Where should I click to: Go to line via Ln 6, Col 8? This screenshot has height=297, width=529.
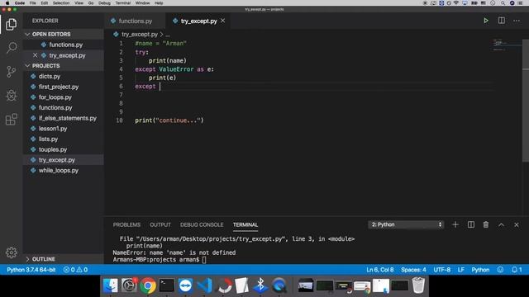(x=380, y=270)
